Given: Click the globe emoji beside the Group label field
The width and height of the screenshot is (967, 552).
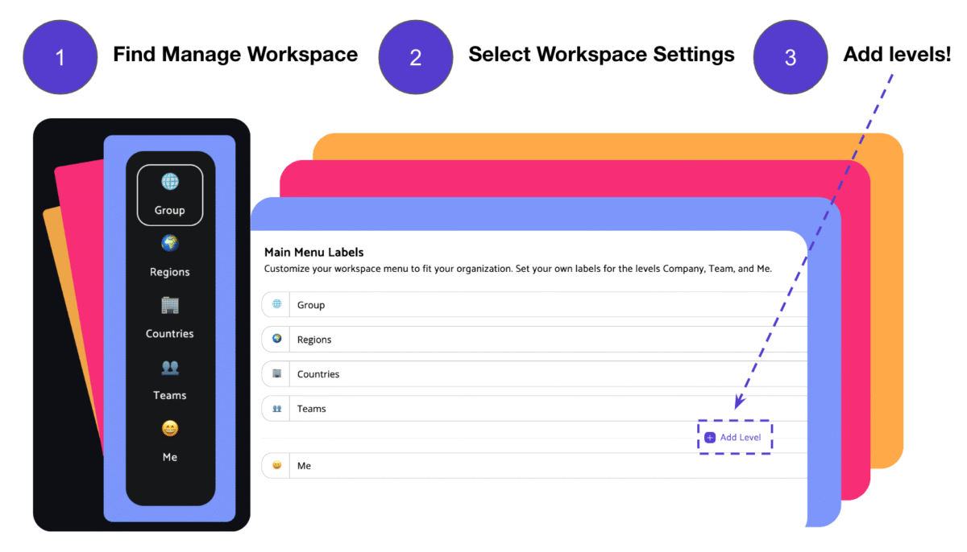Looking at the screenshot, I should 276,305.
